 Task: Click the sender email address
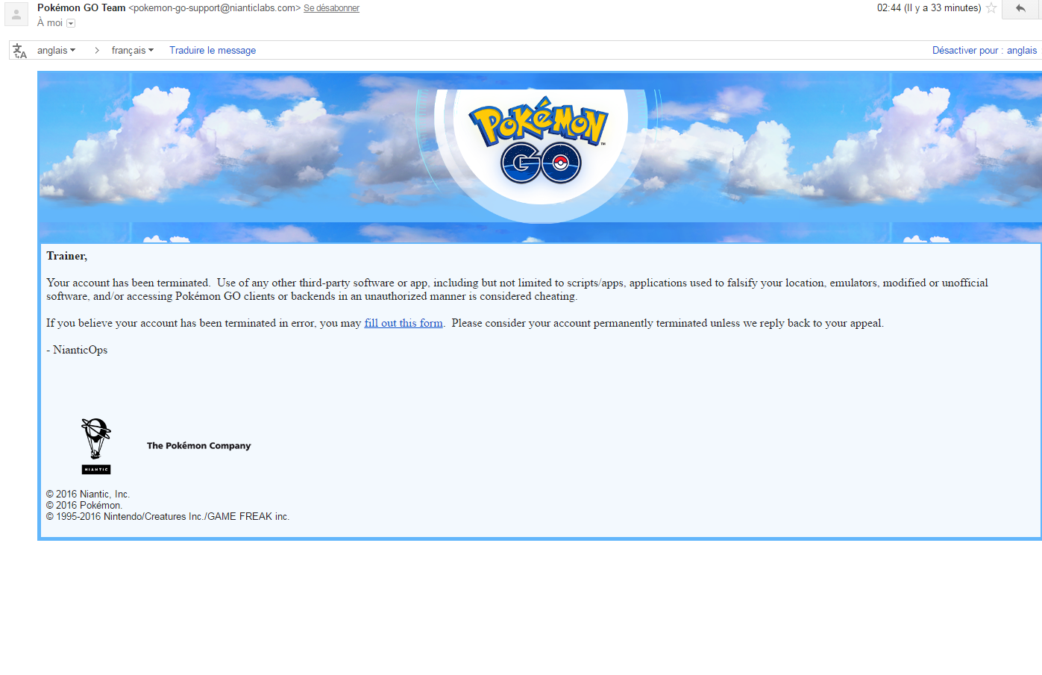pos(215,8)
